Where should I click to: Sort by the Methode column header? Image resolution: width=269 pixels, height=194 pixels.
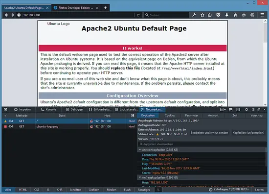point(22,116)
